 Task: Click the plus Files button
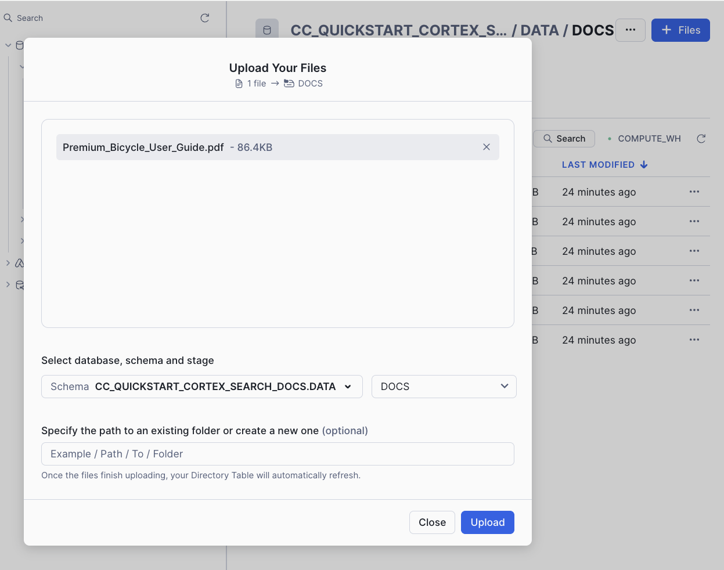coord(680,30)
